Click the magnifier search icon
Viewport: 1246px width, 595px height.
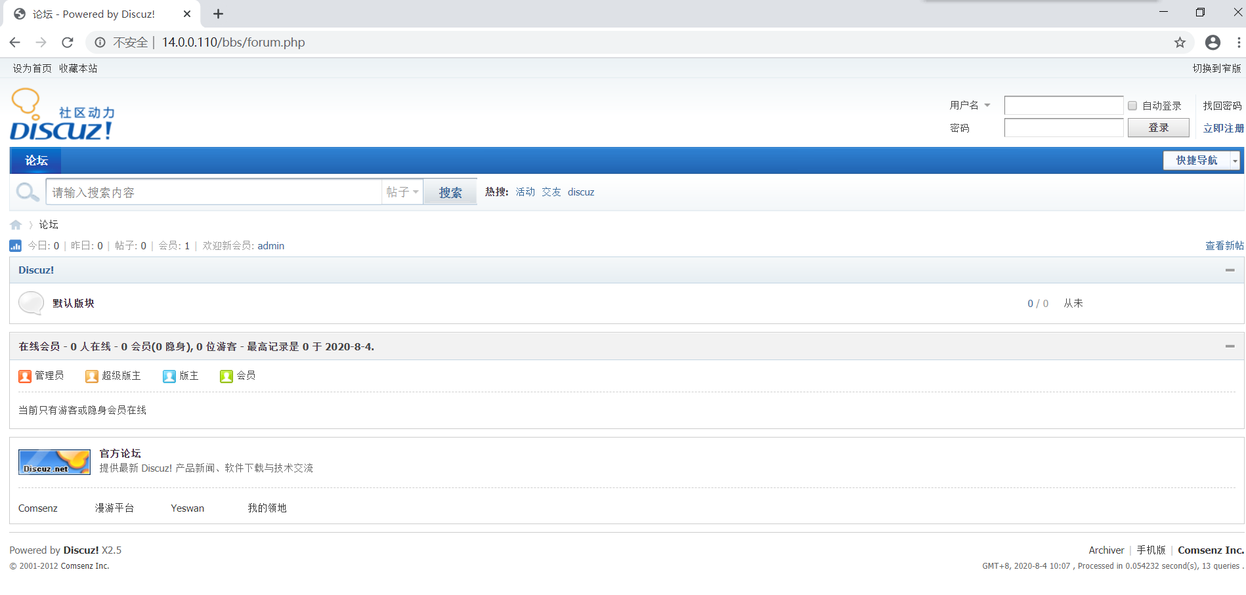point(28,192)
